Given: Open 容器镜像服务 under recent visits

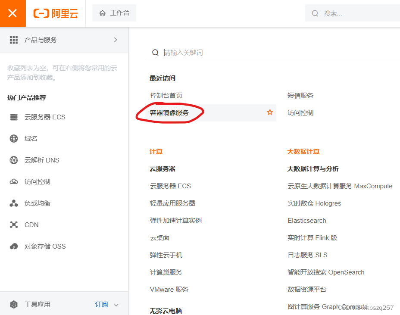Looking at the screenshot, I should coord(169,113).
